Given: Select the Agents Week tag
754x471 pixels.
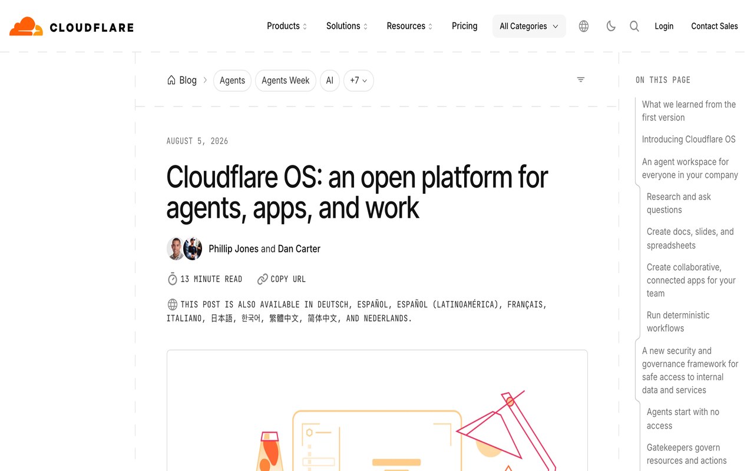Looking at the screenshot, I should point(286,81).
